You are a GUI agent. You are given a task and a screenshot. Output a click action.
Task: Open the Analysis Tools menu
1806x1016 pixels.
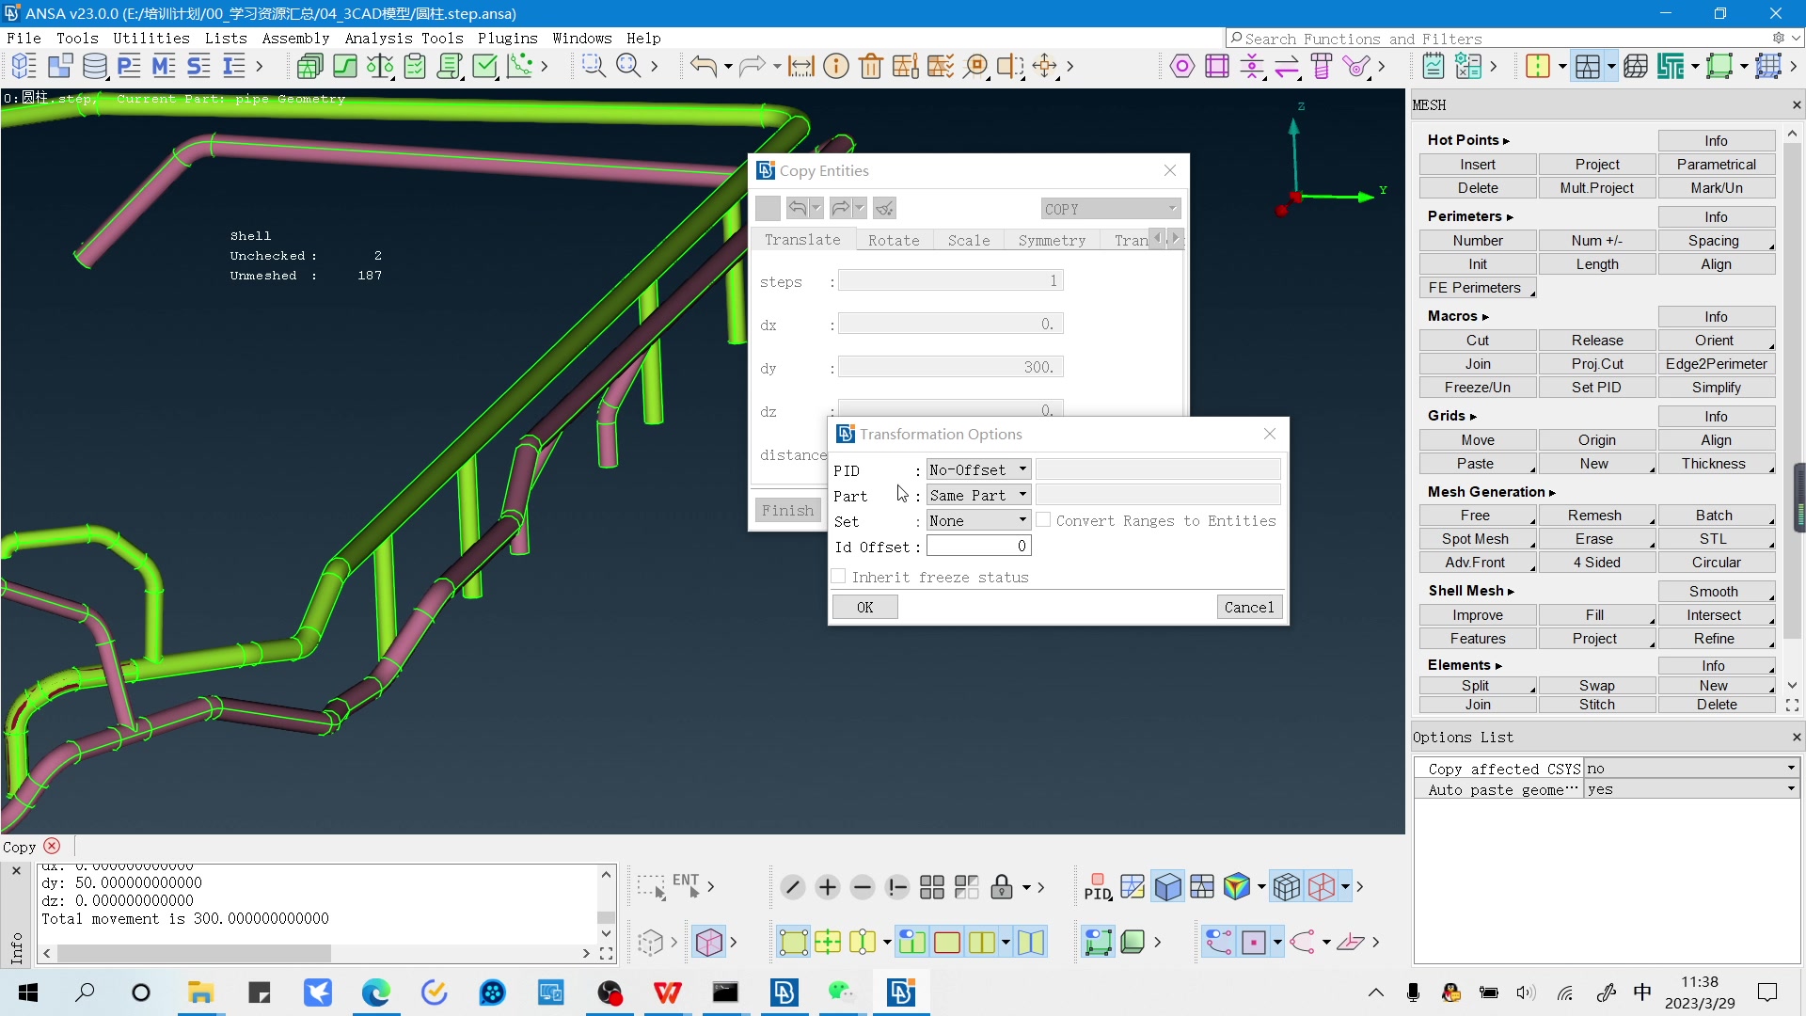coord(404,38)
